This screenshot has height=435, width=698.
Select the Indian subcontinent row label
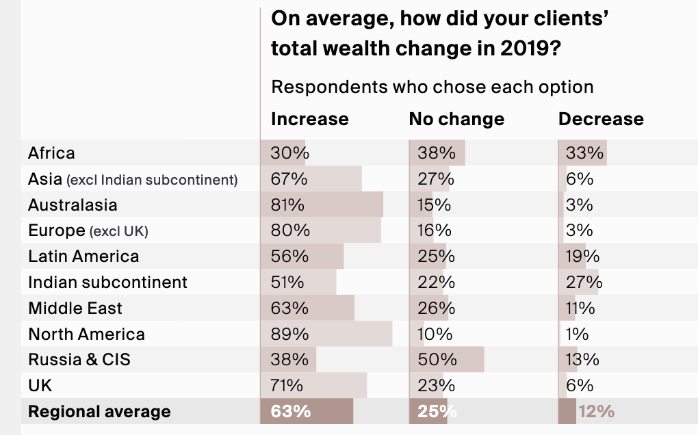(x=107, y=282)
